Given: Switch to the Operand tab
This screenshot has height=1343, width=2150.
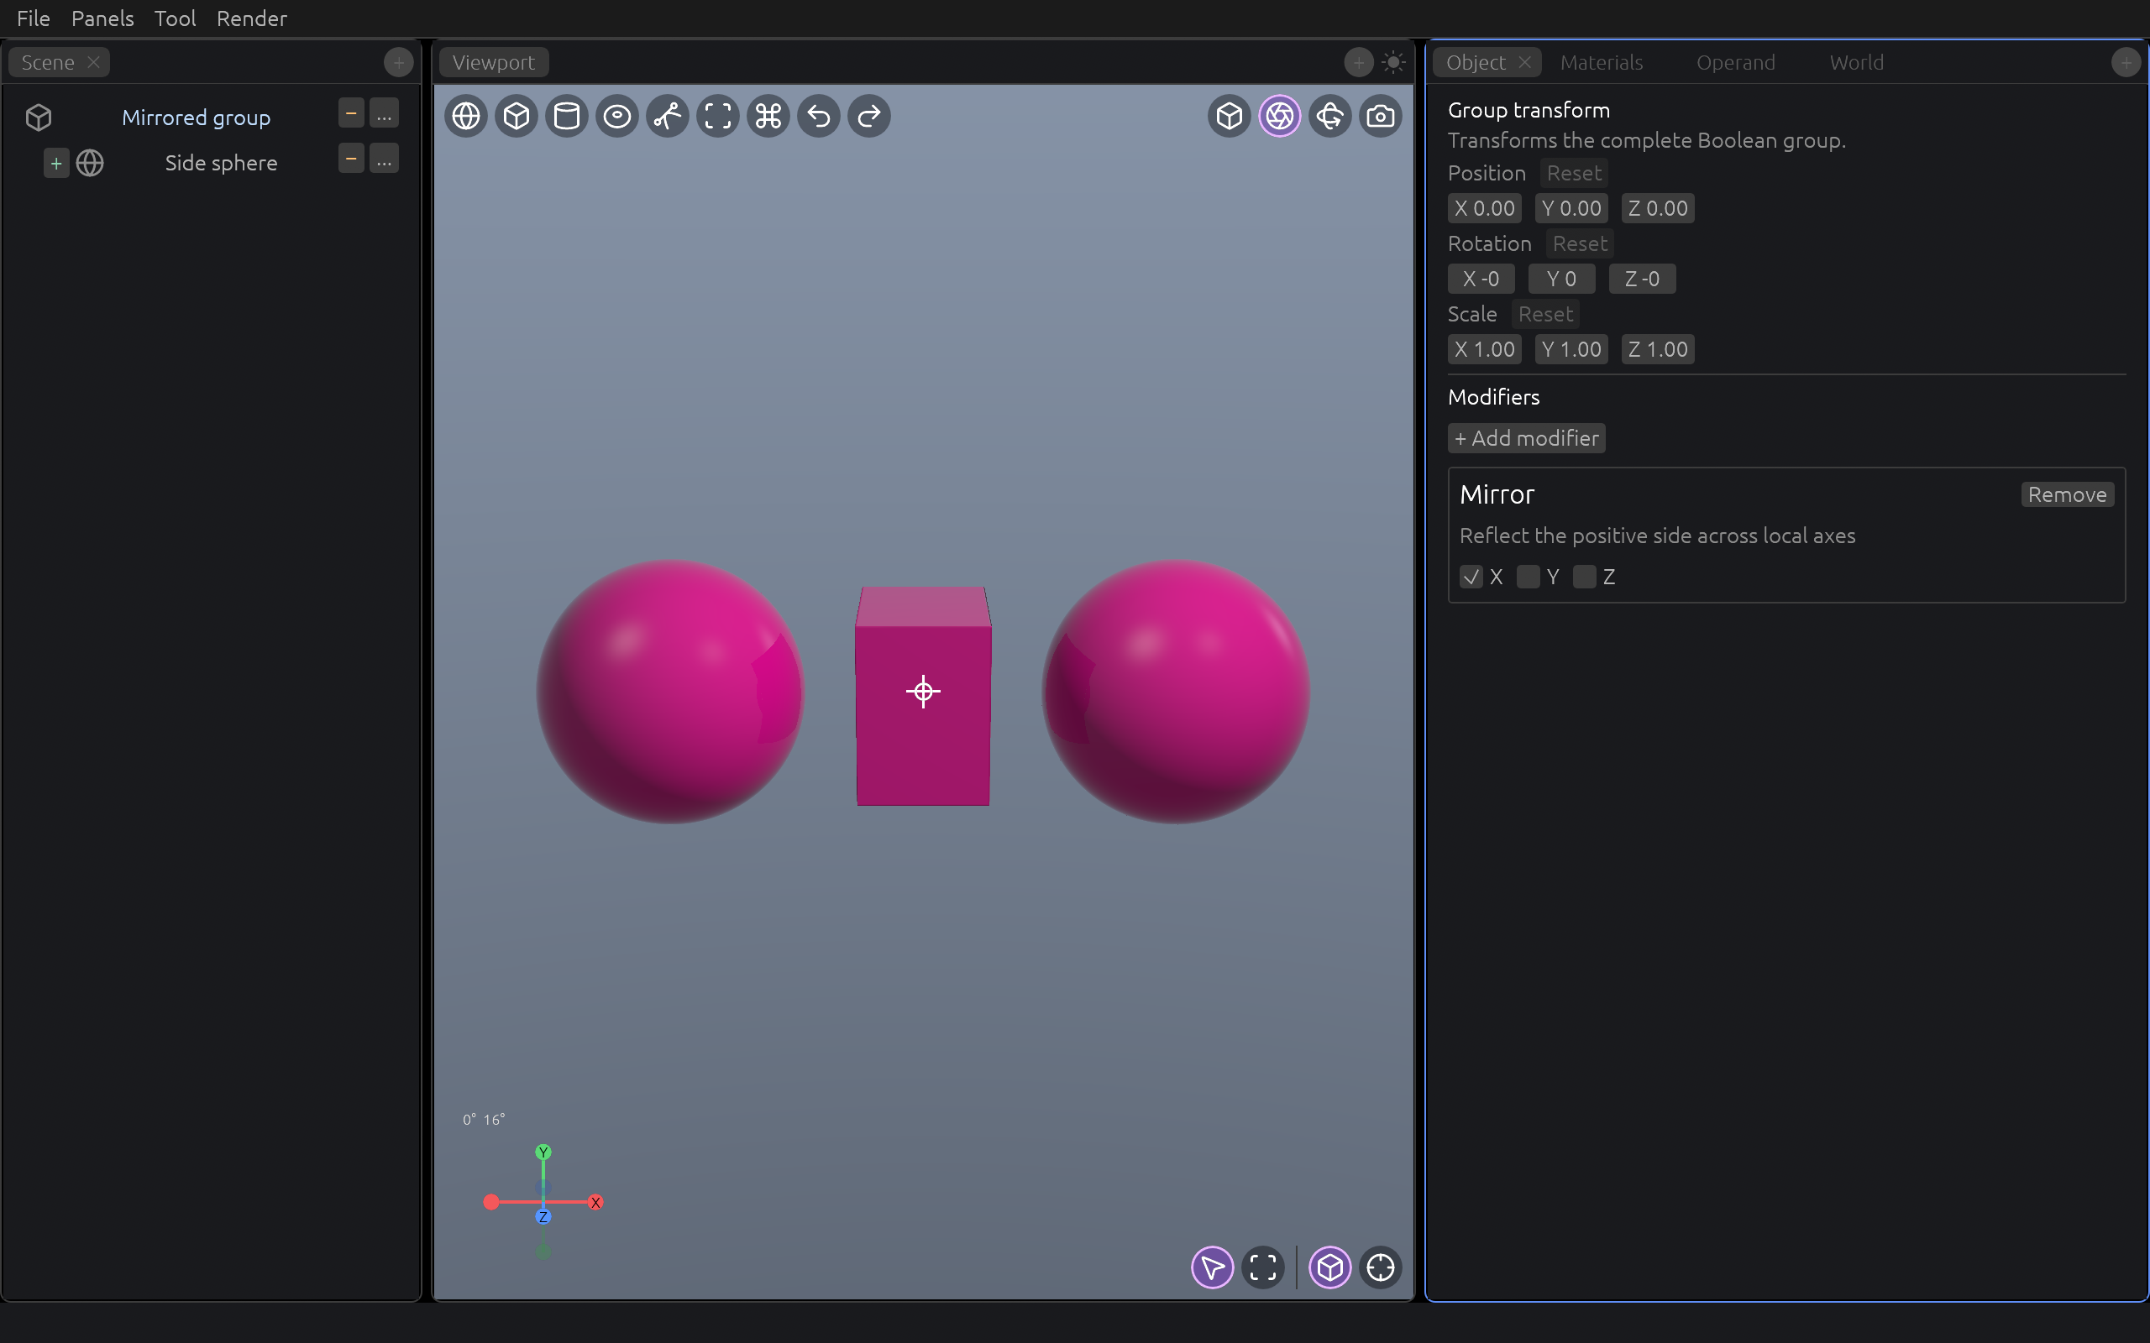Looking at the screenshot, I should click(x=1735, y=62).
